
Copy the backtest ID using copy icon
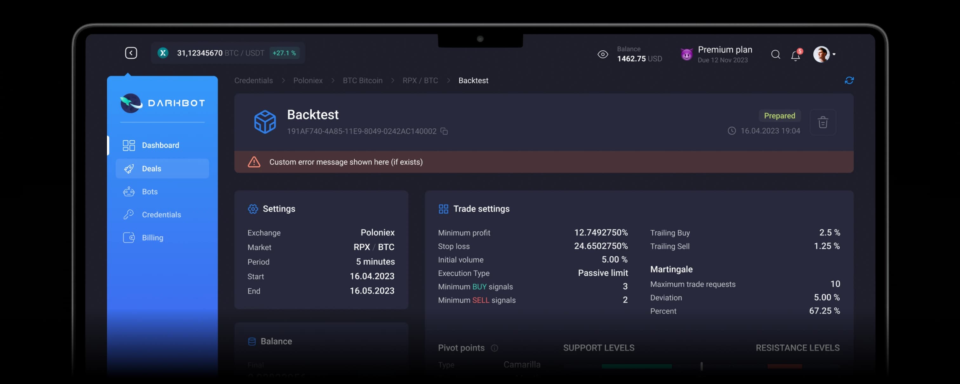[444, 131]
